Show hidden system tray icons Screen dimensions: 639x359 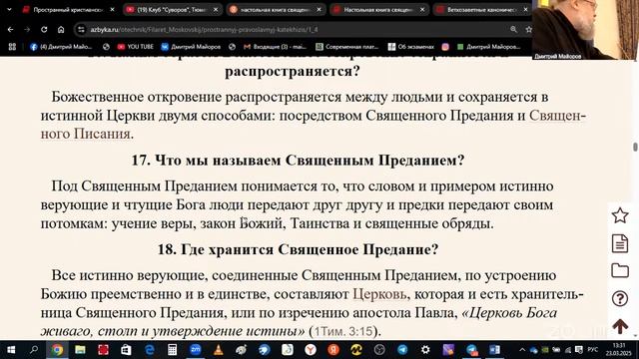click(x=522, y=350)
